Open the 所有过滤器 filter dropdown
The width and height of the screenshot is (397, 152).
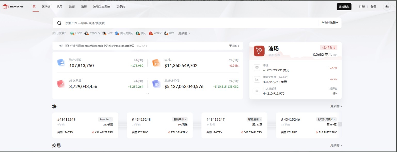click(330, 23)
